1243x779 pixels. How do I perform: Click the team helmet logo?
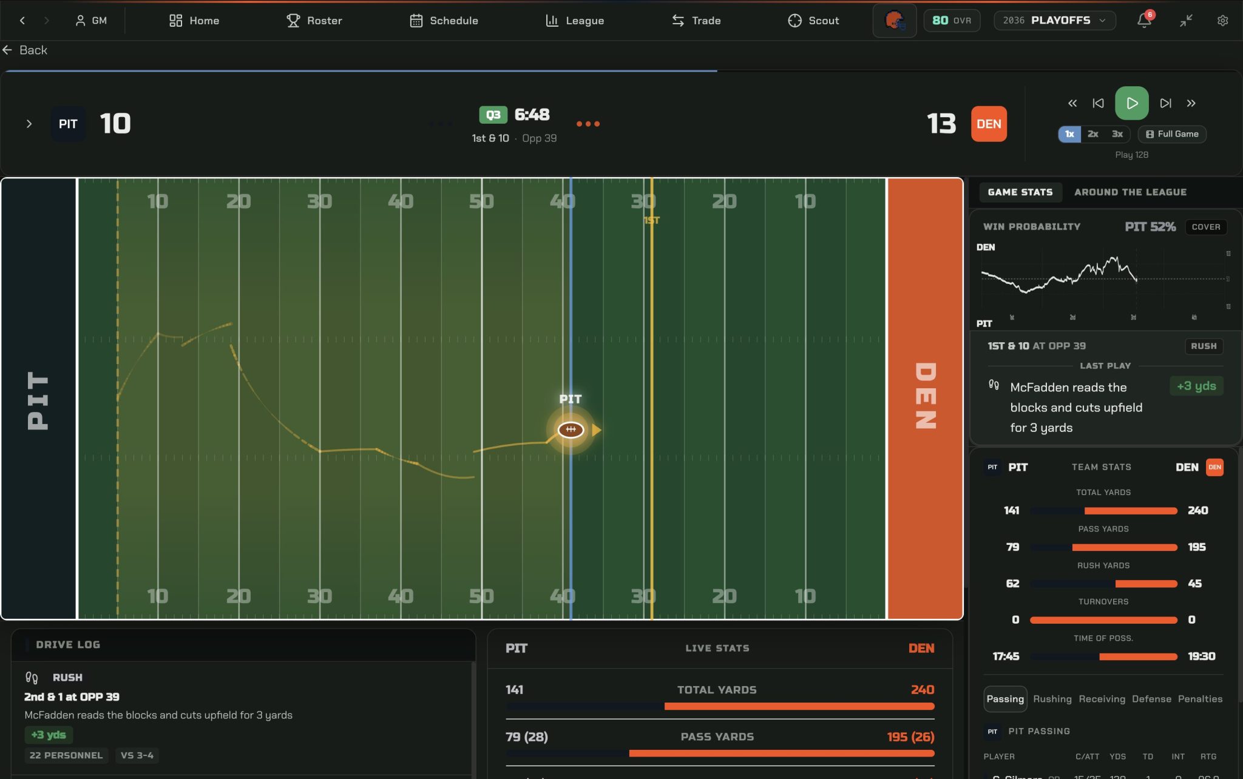click(894, 20)
